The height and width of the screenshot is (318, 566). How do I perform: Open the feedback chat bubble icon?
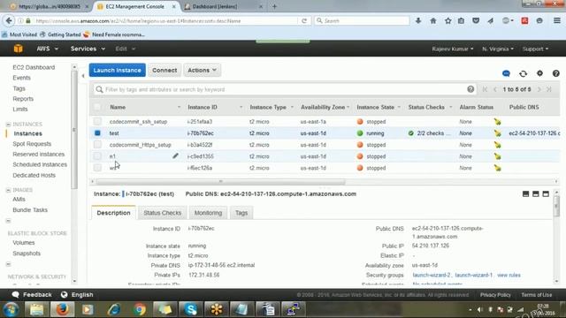[506, 73]
